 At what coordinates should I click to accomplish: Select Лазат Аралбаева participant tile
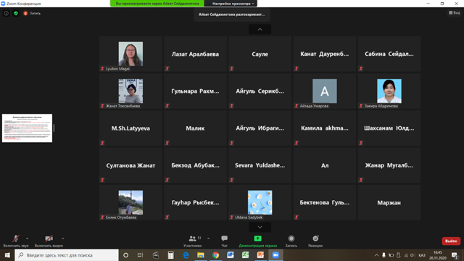point(195,54)
